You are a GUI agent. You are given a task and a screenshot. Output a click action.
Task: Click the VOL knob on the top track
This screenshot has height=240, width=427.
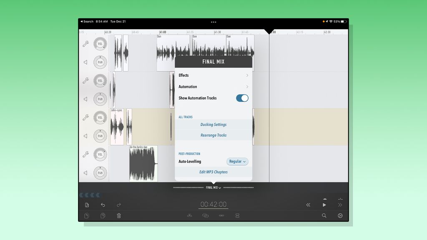coord(100,44)
